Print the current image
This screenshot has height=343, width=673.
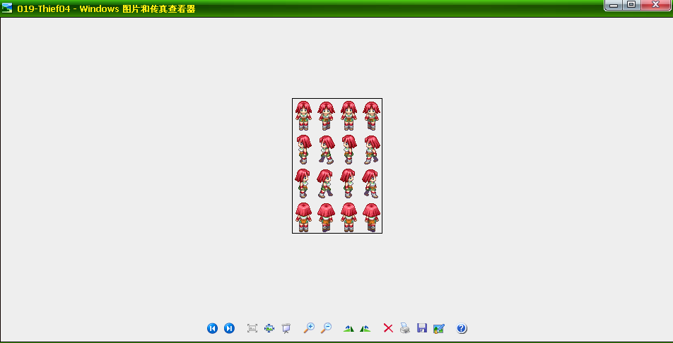[x=405, y=328]
